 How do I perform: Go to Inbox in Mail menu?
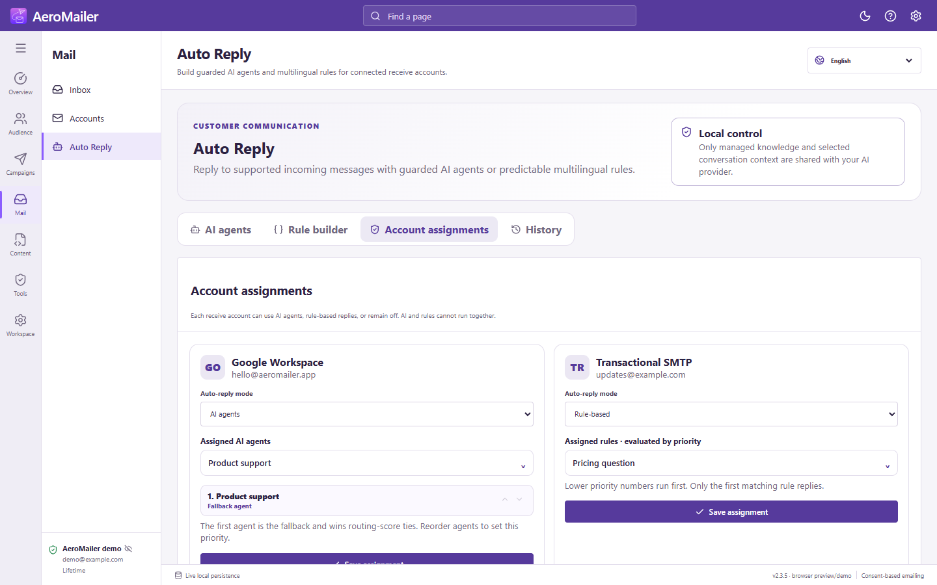point(102,90)
